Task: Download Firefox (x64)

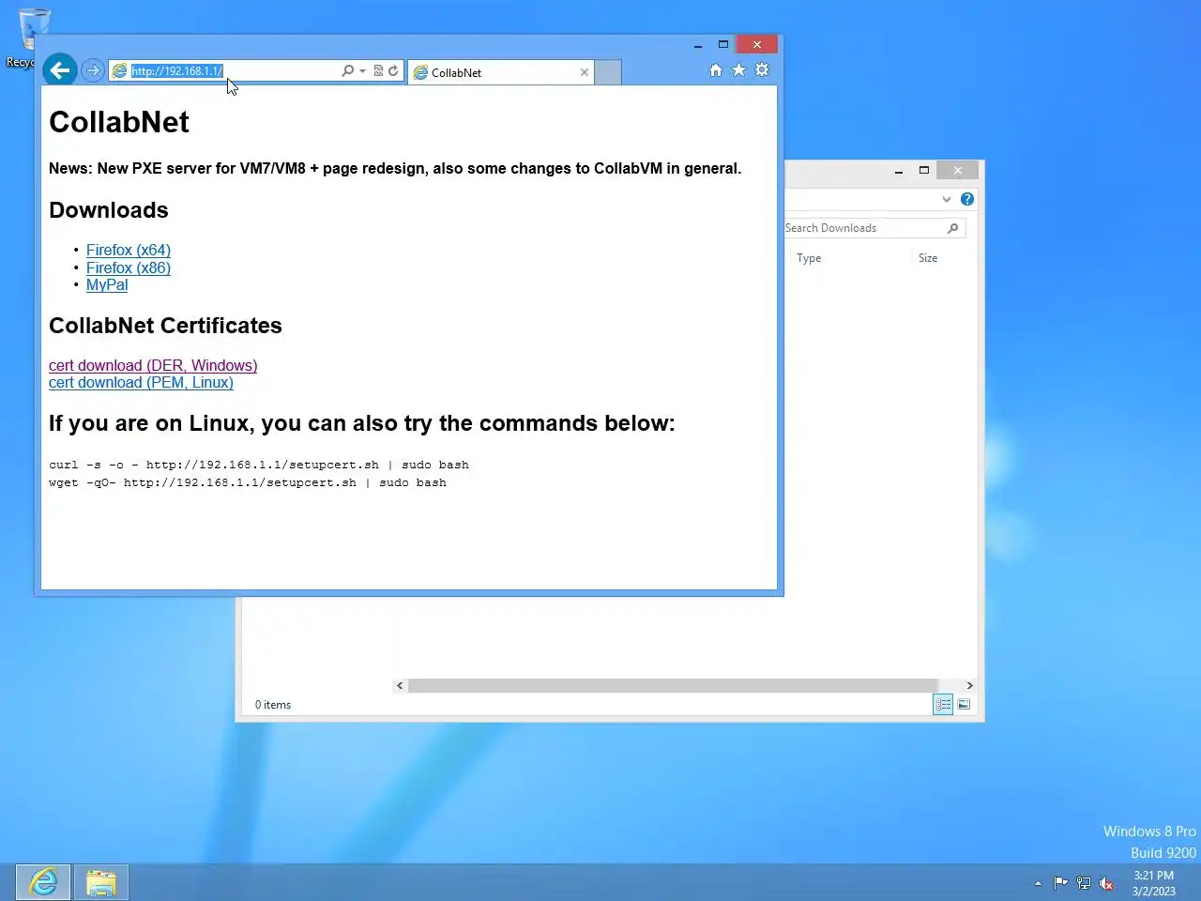Action: tap(129, 250)
